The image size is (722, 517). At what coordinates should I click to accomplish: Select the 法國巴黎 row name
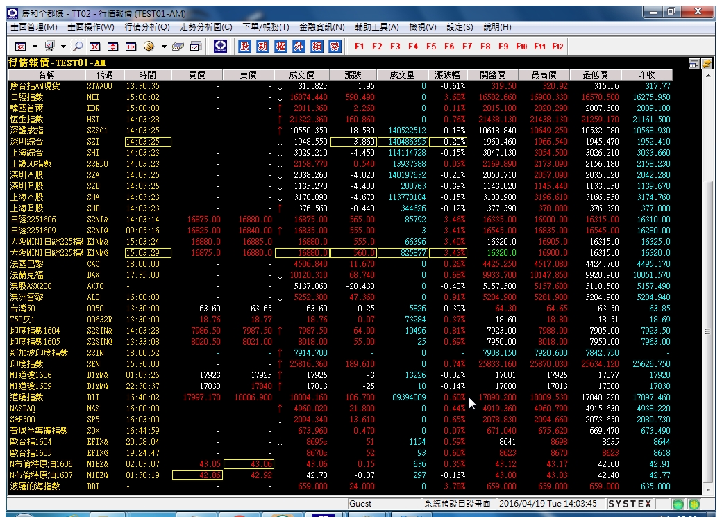[x=26, y=264]
